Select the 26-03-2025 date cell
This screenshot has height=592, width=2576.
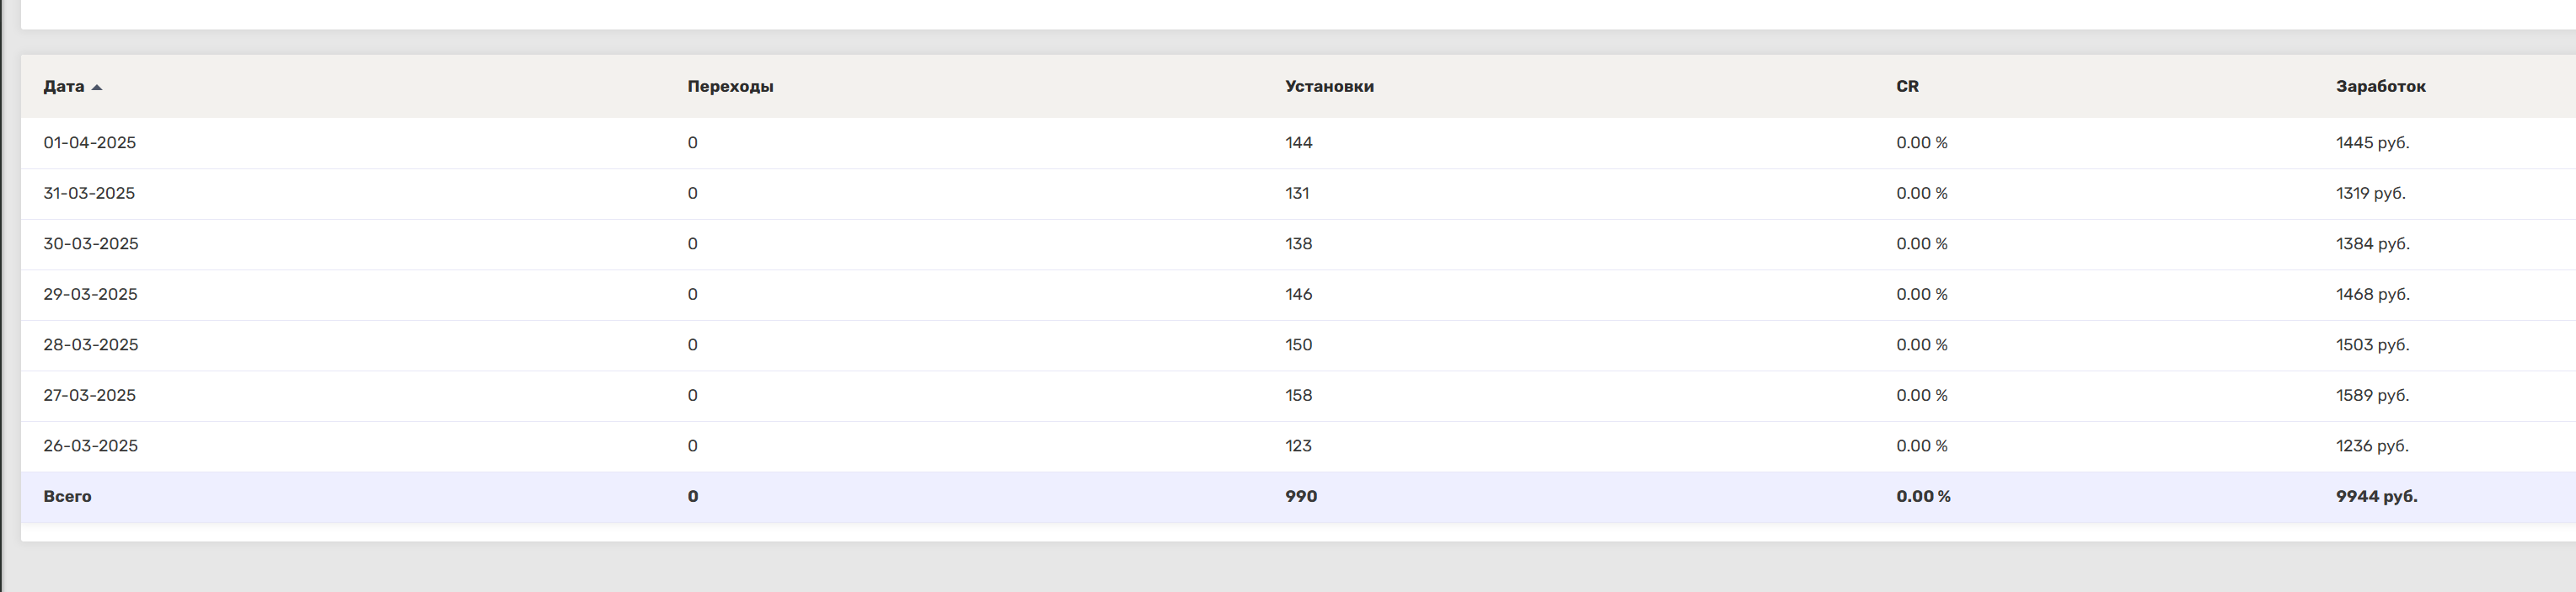click(90, 446)
